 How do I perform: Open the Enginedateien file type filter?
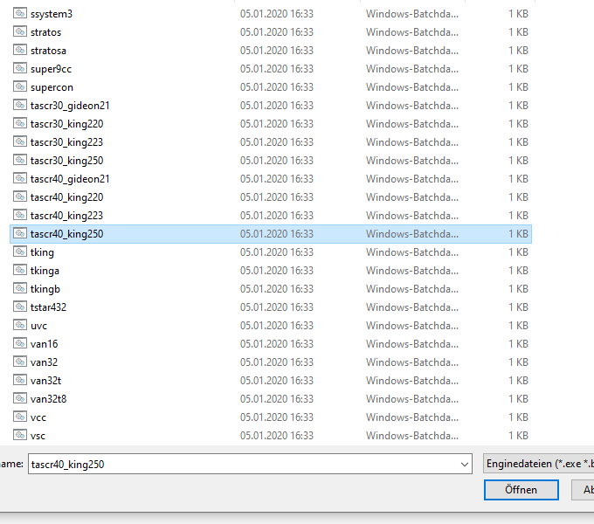tap(539, 464)
